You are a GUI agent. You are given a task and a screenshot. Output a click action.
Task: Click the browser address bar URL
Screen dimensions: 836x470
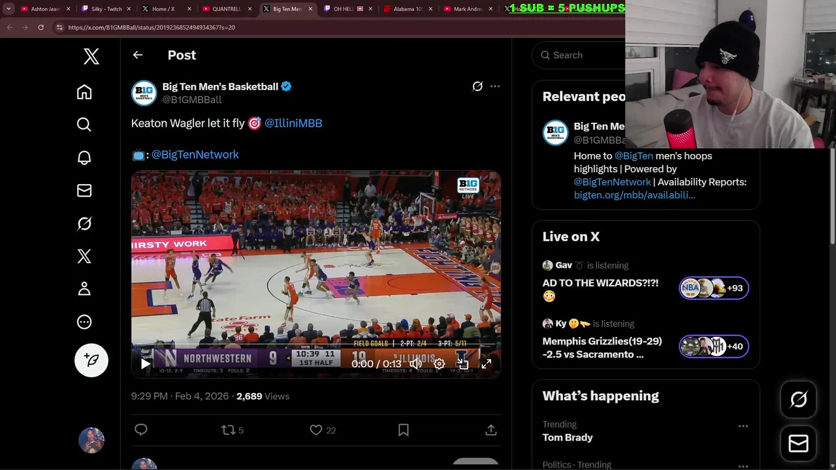click(152, 27)
